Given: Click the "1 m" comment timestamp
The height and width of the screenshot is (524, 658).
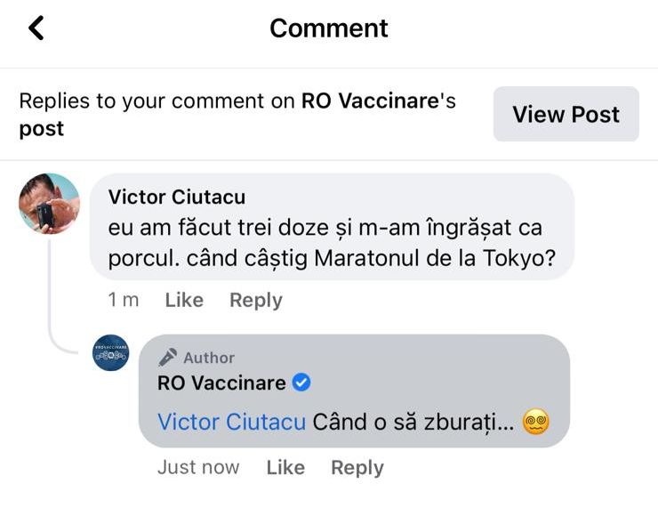Looking at the screenshot, I should tap(124, 301).
